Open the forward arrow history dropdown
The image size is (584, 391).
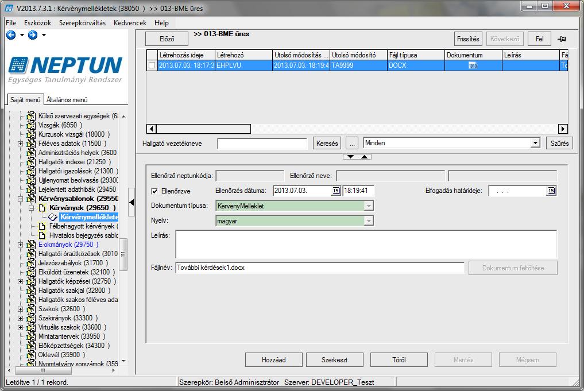coord(44,35)
